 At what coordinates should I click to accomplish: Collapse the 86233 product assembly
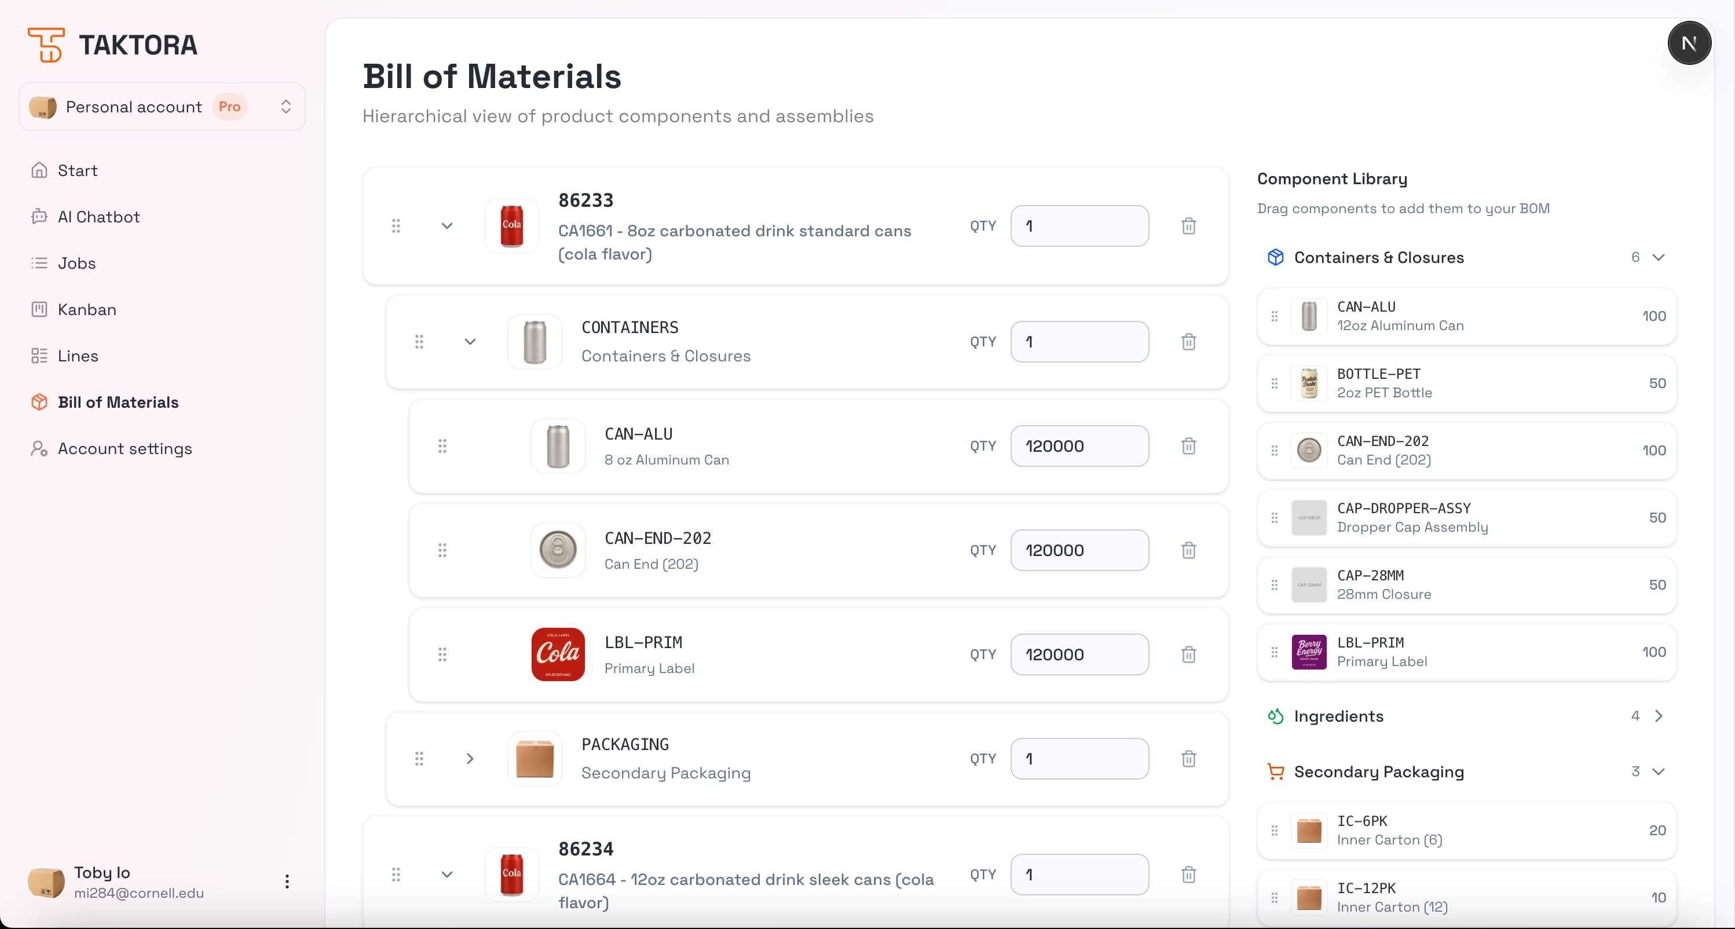(447, 226)
